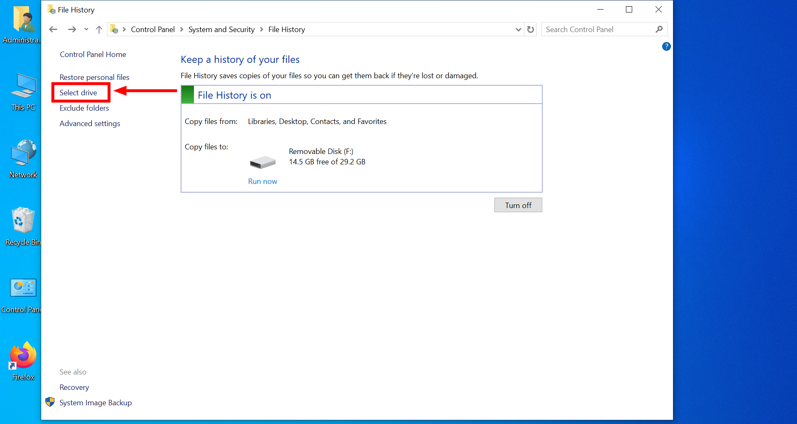Go up one level with Up arrow

[99, 30]
